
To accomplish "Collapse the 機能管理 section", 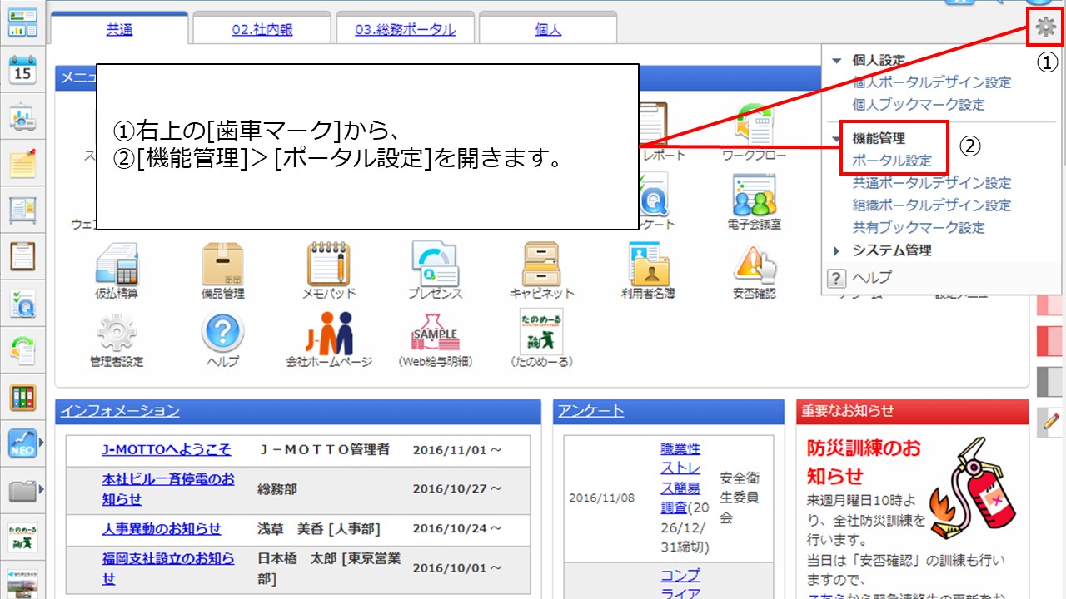I will 837,139.
